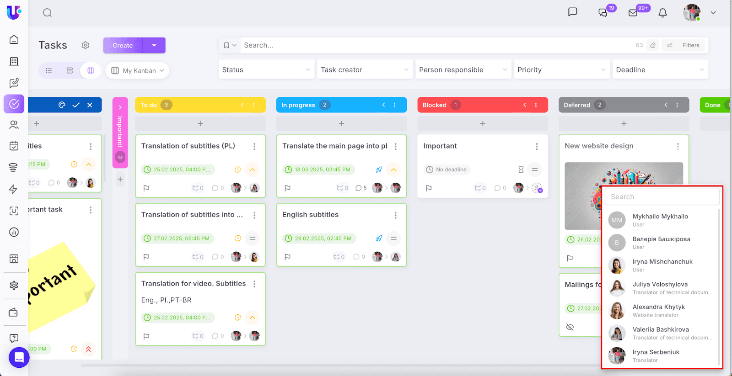Click the user Search field in the popup
This screenshot has height=376, width=732.
click(662, 197)
